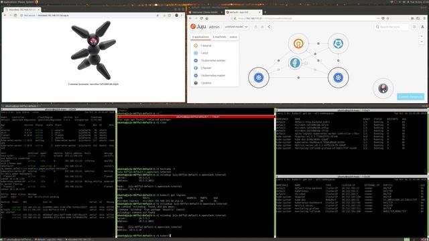Click the right Kubernetes node on the canvas

tap(338, 78)
